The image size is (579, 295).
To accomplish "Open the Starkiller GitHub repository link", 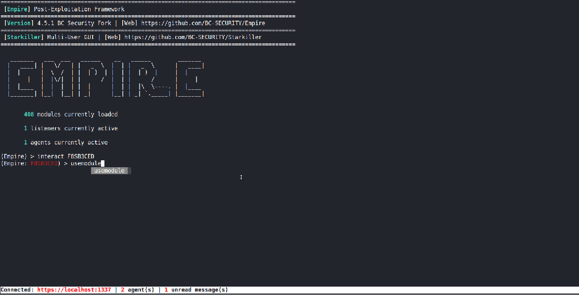I will [193, 37].
